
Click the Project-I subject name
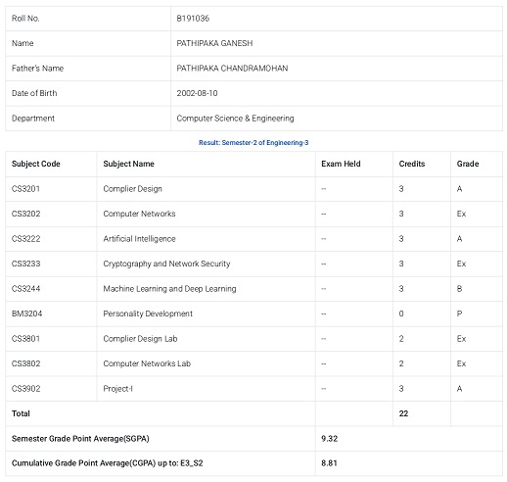click(x=117, y=389)
